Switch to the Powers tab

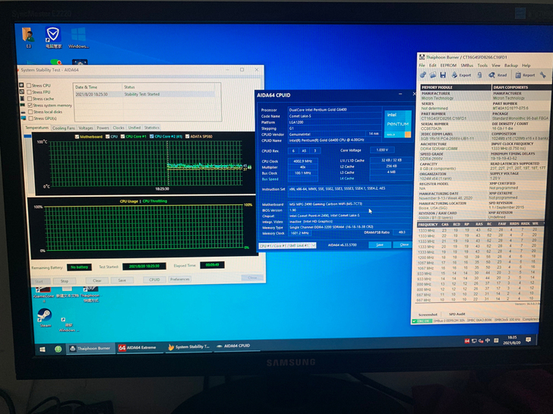tap(103, 128)
